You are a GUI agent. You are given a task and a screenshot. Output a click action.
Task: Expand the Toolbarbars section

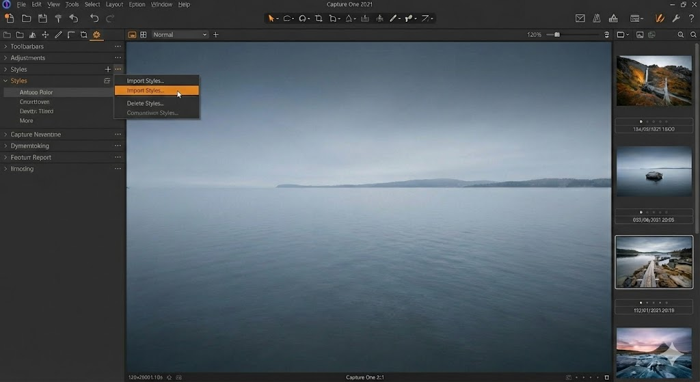(5, 46)
